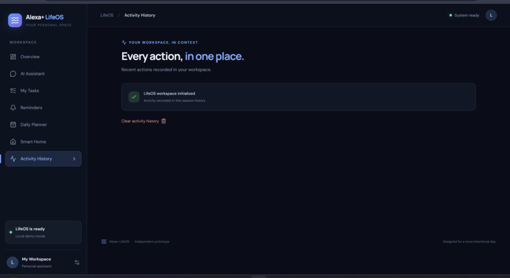The height and width of the screenshot is (278, 510).
Task: Click the Local demo mode text
Action: tap(30, 236)
